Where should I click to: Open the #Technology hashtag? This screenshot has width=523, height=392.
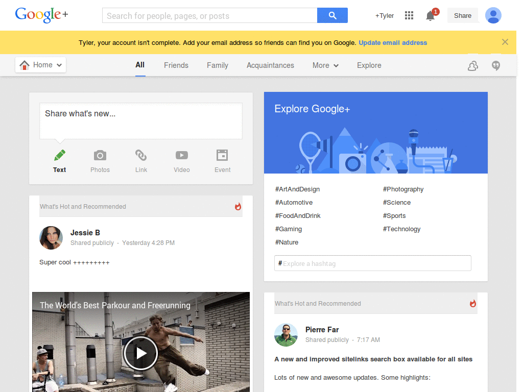coord(401,229)
